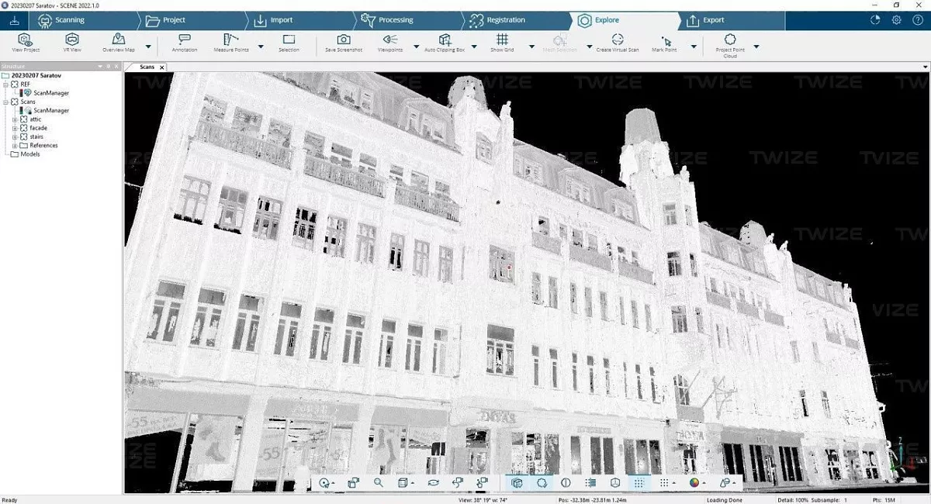Click the VR View icon

72,40
